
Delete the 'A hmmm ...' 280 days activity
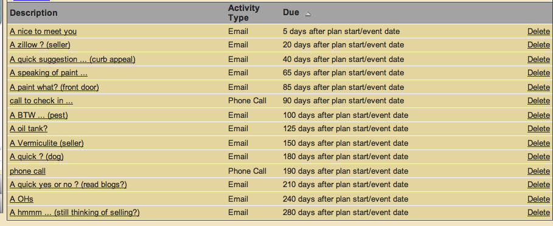click(x=538, y=212)
